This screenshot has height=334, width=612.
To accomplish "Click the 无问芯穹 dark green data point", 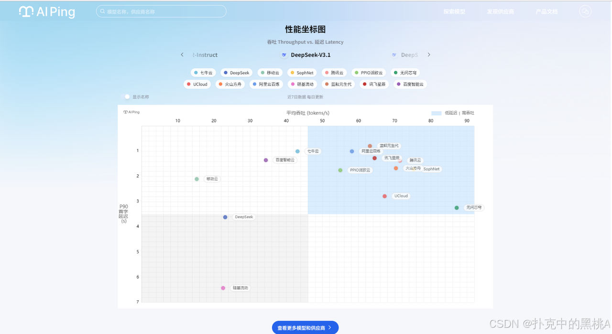I will [457, 208].
